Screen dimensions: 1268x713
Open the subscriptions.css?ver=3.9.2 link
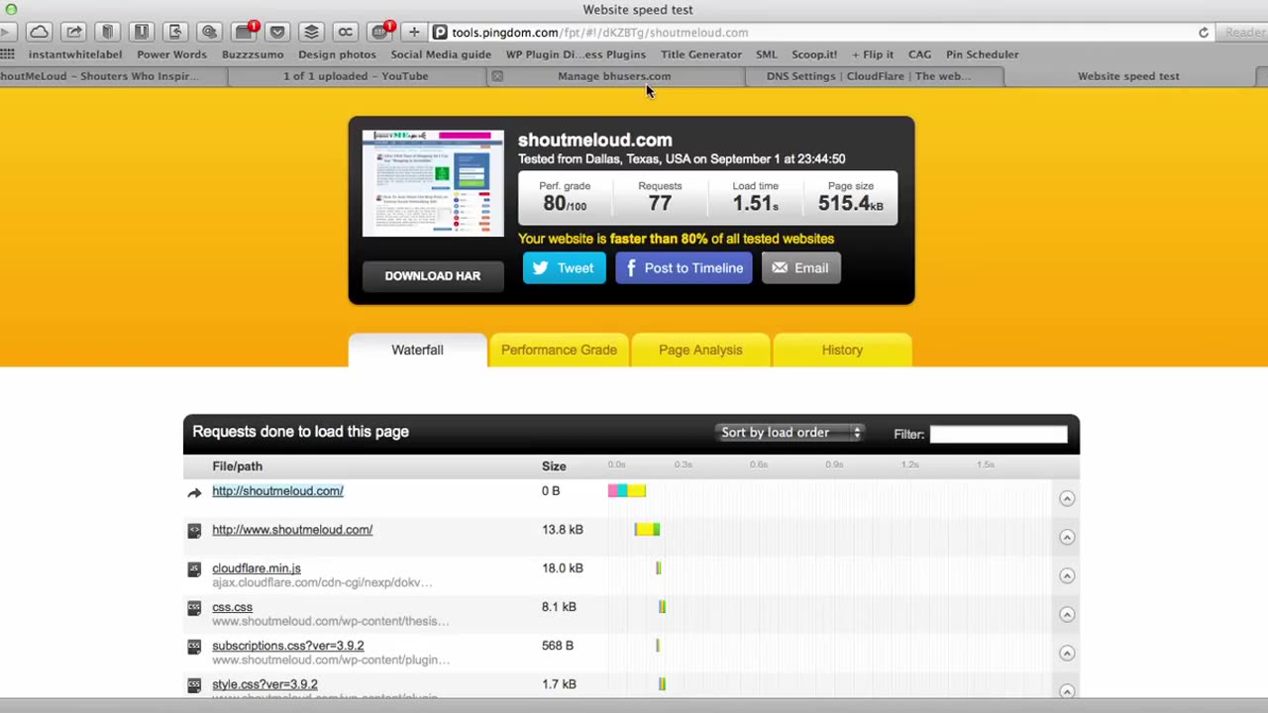(x=287, y=646)
